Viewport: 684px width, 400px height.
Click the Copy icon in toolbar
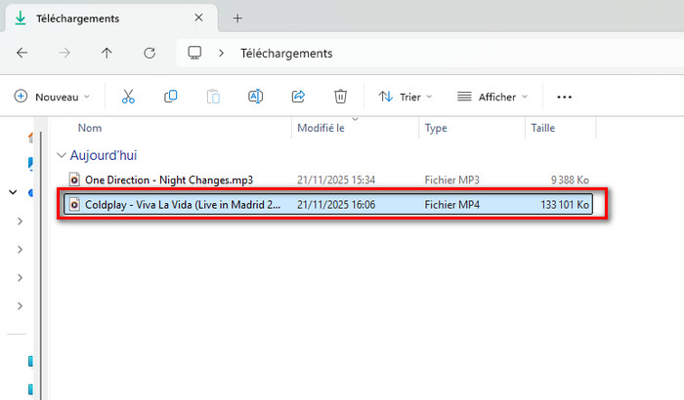pyautogui.click(x=171, y=97)
